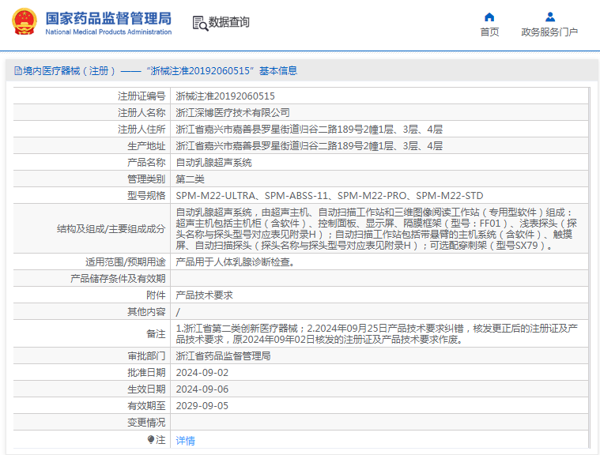
Task: Select approval date 2024-09-02
Action: click(x=202, y=372)
